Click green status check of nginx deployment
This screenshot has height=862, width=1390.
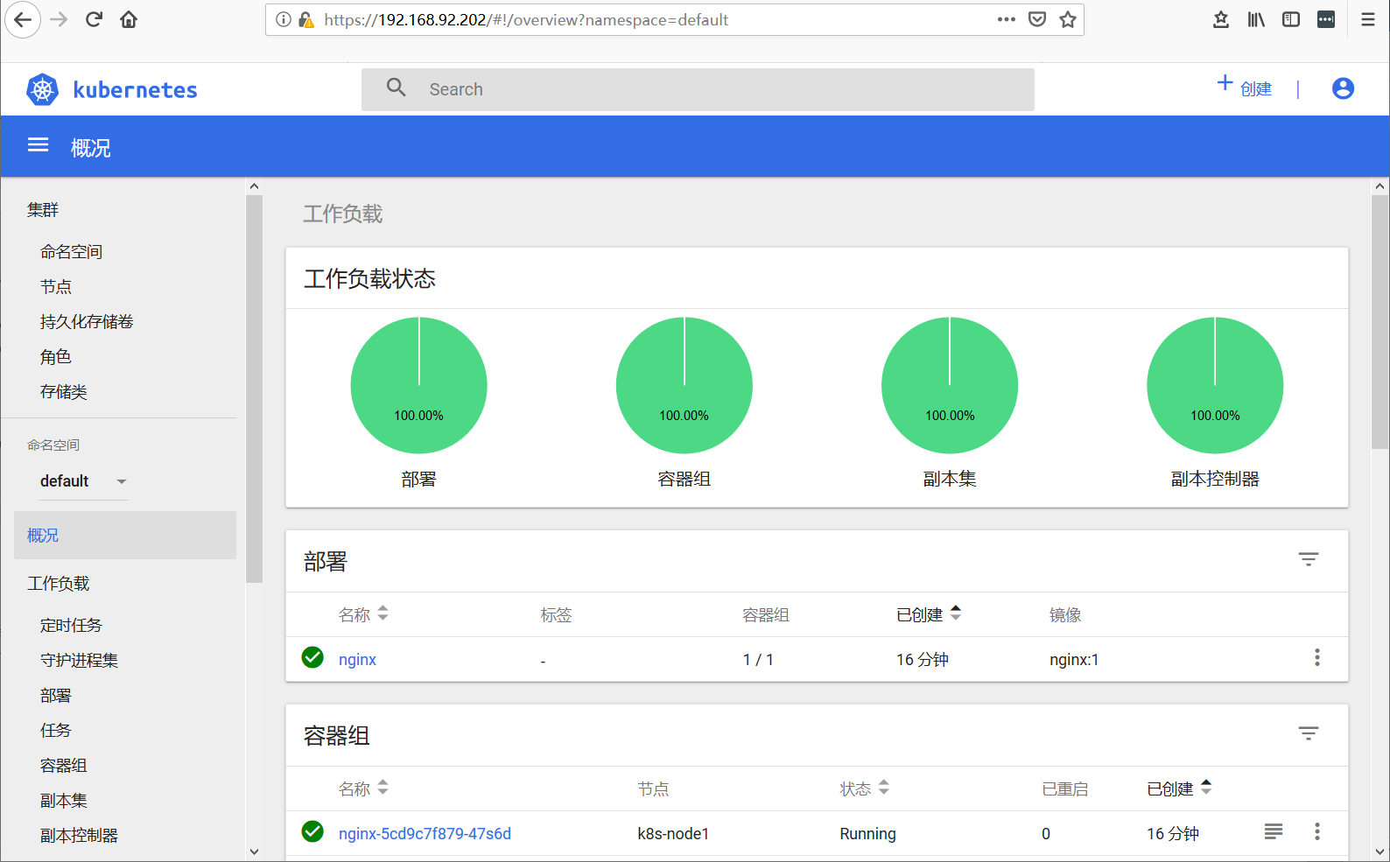[312, 657]
